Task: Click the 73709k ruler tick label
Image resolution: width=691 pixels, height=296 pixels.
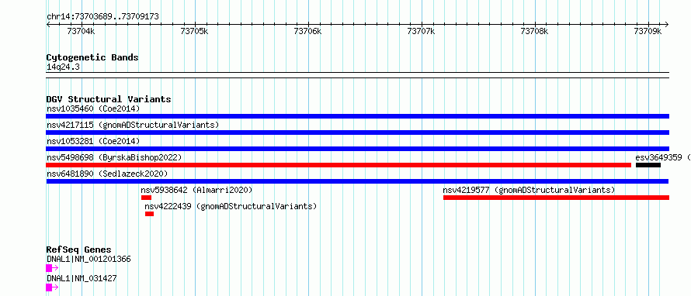Action: click(x=648, y=31)
